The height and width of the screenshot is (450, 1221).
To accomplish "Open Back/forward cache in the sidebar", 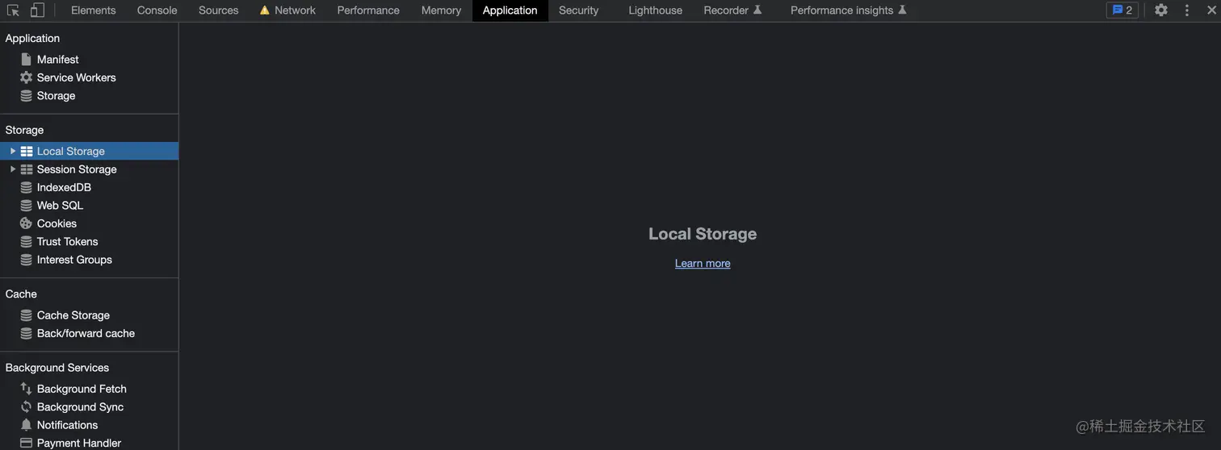I will (89, 333).
